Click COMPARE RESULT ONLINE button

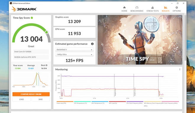(x=31, y=94)
